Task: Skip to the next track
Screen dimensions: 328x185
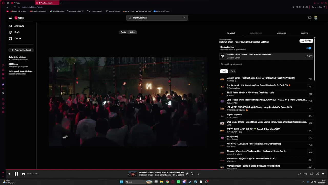Action: (23, 174)
